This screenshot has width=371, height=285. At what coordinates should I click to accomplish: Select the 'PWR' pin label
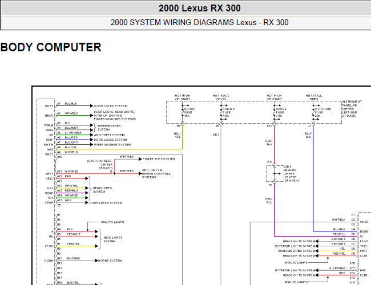(x=363, y=251)
